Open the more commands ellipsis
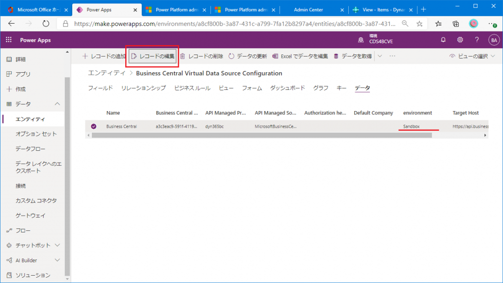Image resolution: width=503 pixels, height=283 pixels. (x=392, y=56)
